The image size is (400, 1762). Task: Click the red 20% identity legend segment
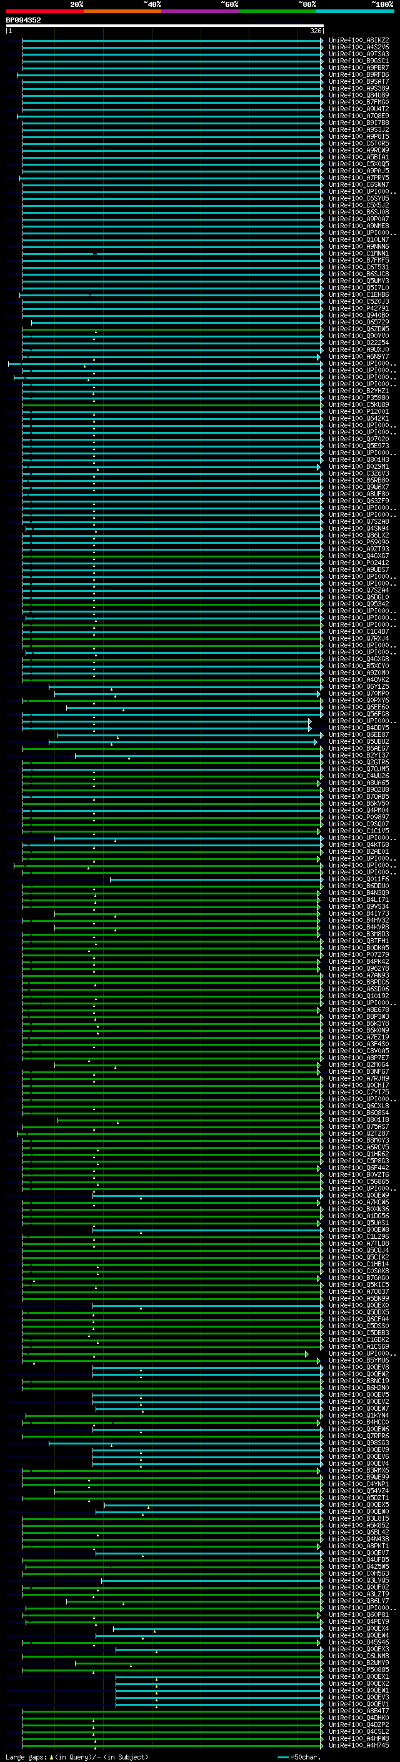click(x=45, y=11)
